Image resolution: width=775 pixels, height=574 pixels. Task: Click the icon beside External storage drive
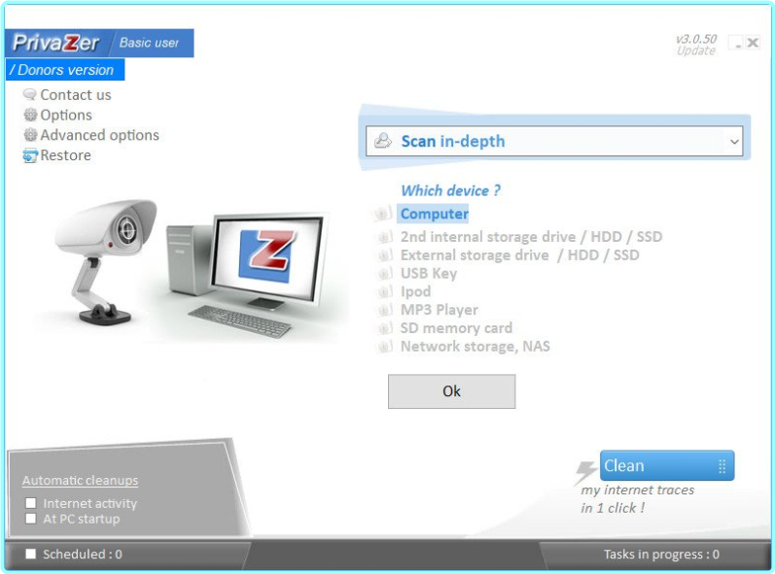tap(385, 255)
